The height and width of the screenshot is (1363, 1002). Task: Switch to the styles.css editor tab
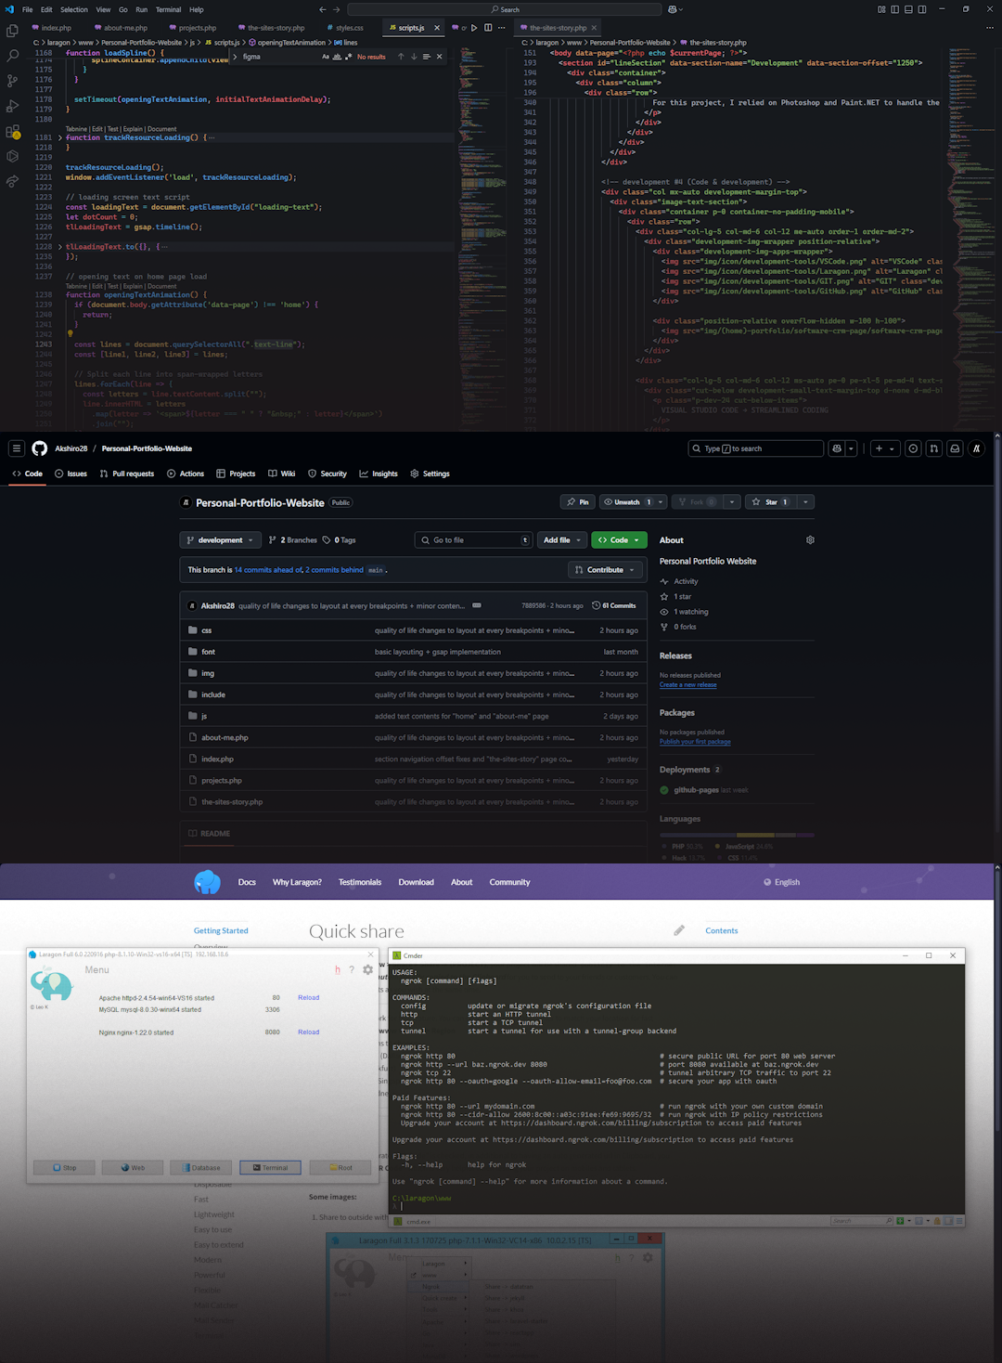click(345, 27)
